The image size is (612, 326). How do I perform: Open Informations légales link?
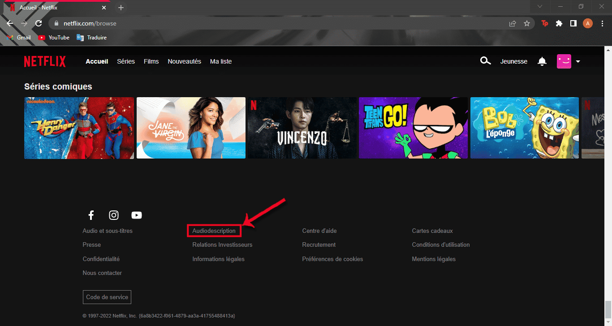click(219, 259)
